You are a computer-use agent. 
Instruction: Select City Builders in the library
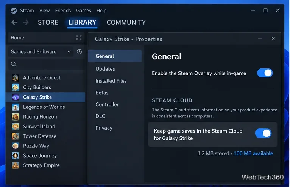(x=45, y=87)
